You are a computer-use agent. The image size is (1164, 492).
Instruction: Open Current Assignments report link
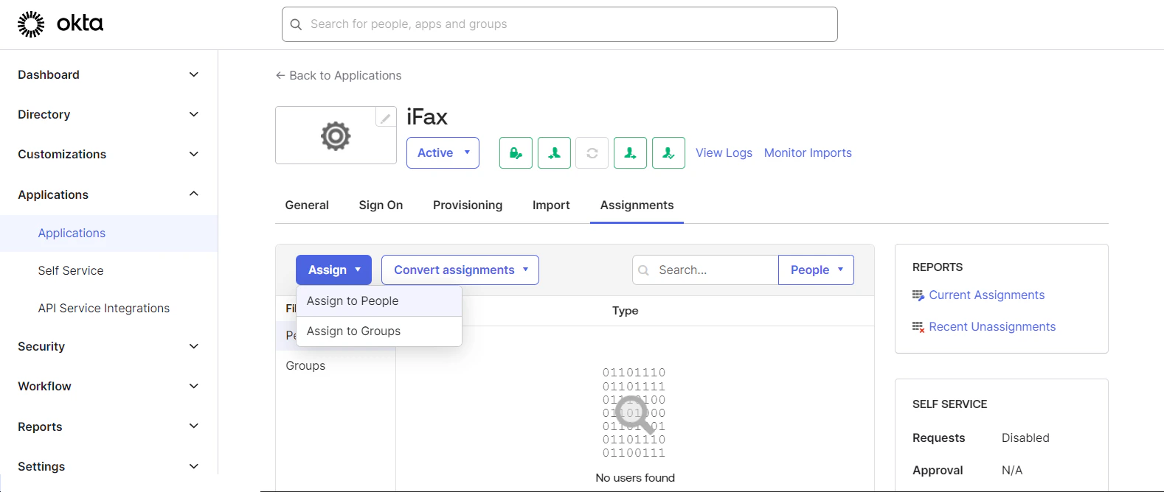[x=987, y=295]
